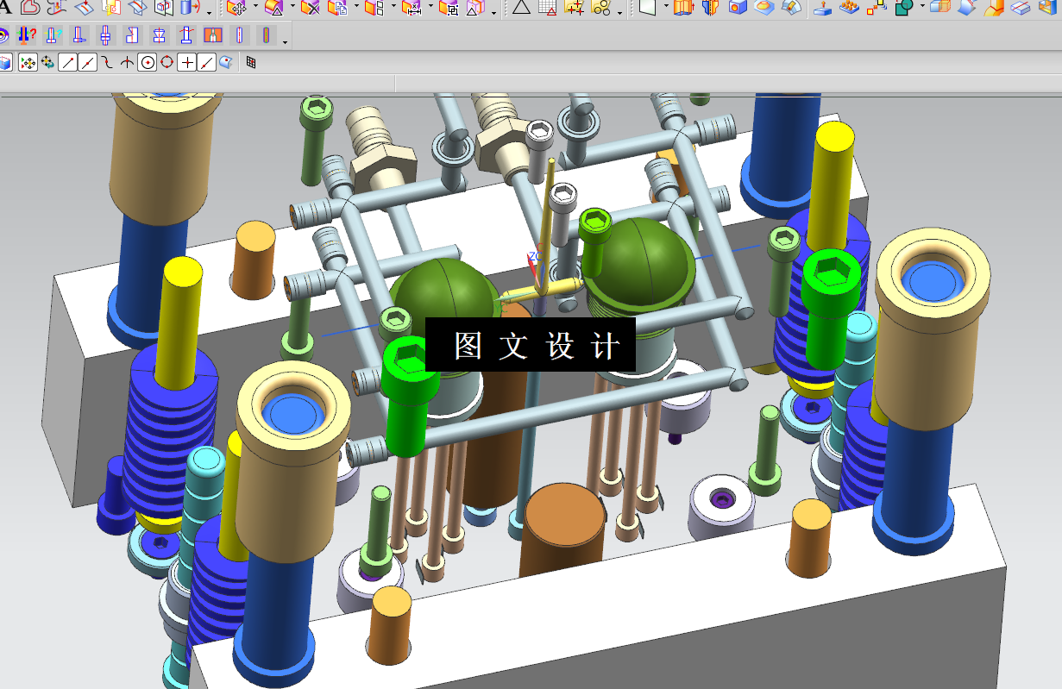Screen dimensions: 1062x689
Task: Click the mold pin with question mark icon
Action: point(27,35)
